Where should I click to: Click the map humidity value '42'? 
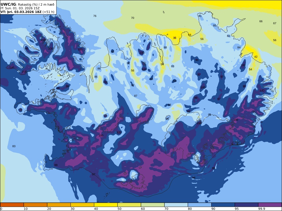[256, 57]
